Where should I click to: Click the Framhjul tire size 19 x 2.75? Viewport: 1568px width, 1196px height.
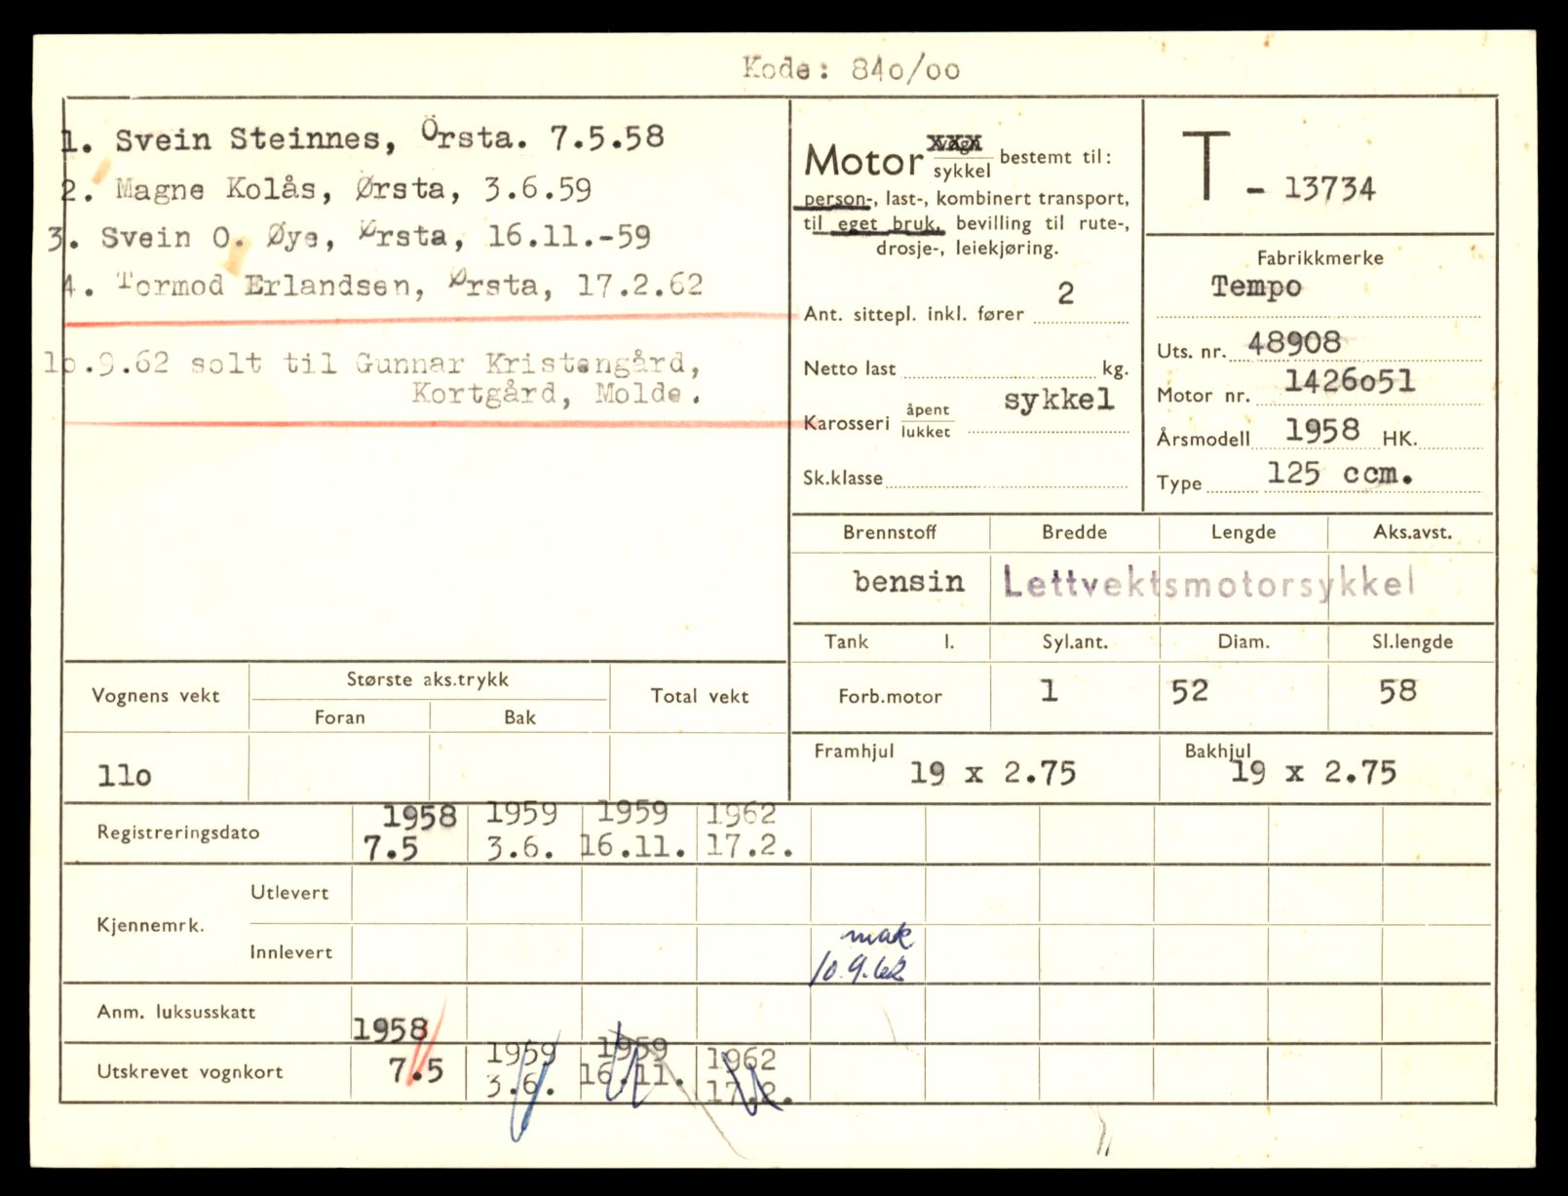pos(992,774)
